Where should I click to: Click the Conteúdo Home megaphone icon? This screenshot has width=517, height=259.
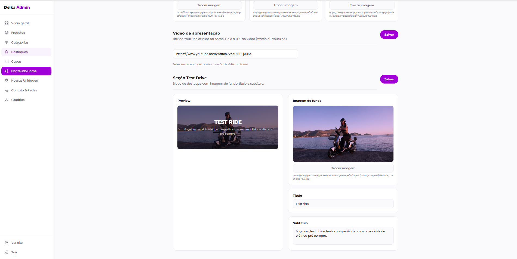(7, 71)
